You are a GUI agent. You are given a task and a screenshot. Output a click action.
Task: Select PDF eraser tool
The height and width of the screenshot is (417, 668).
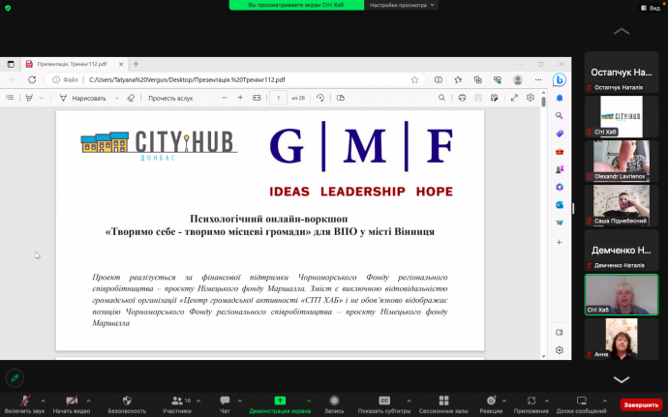(132, 98)
